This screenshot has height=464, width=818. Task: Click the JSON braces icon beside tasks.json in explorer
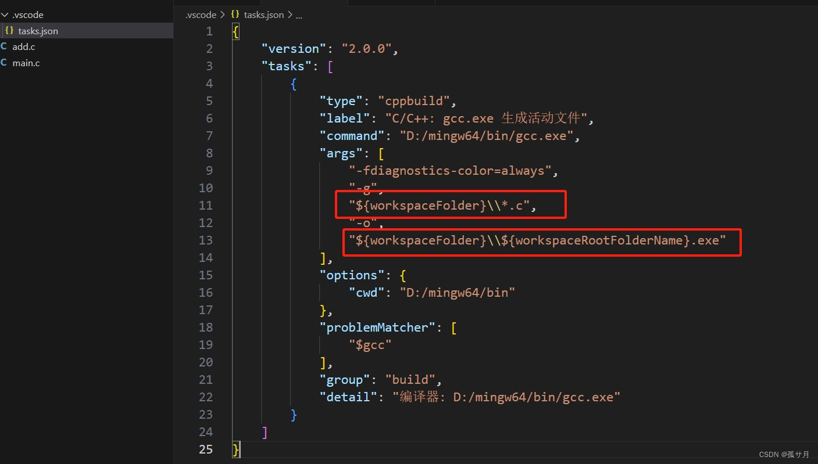point(9,31)
